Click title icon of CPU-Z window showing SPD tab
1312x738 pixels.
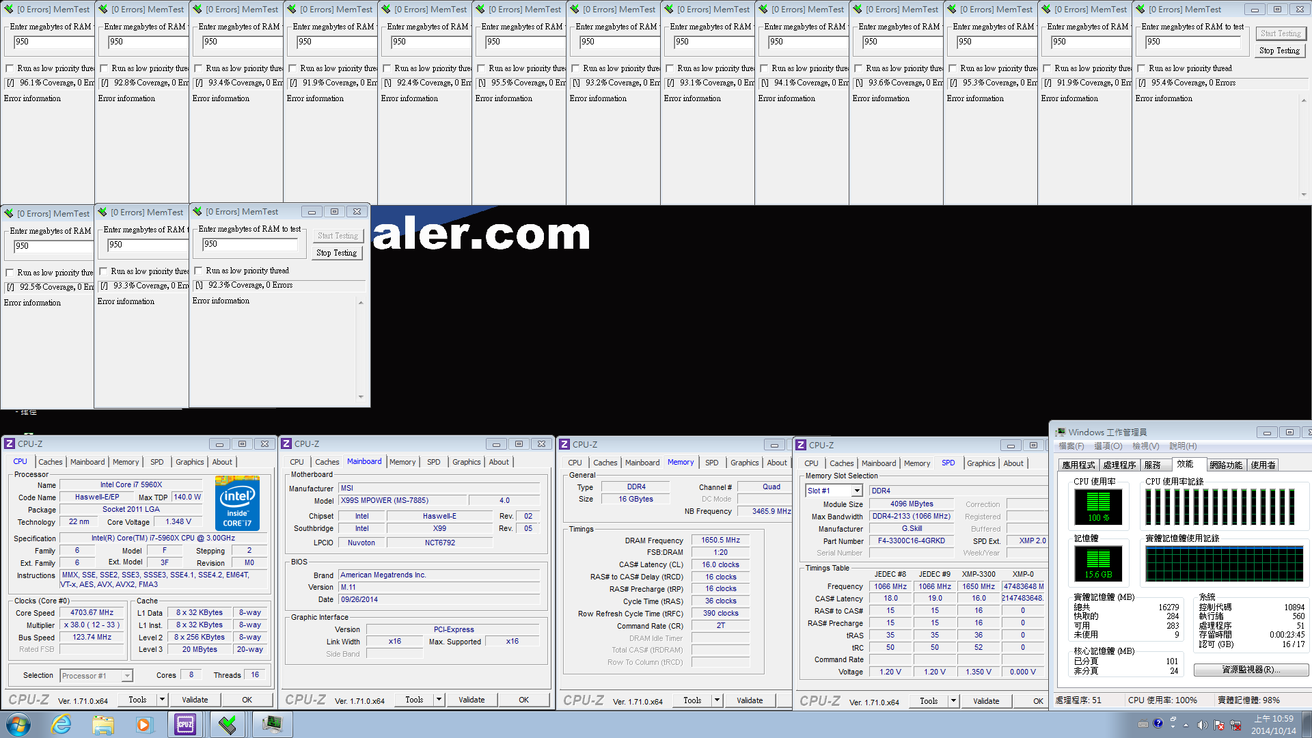[801, 446]
